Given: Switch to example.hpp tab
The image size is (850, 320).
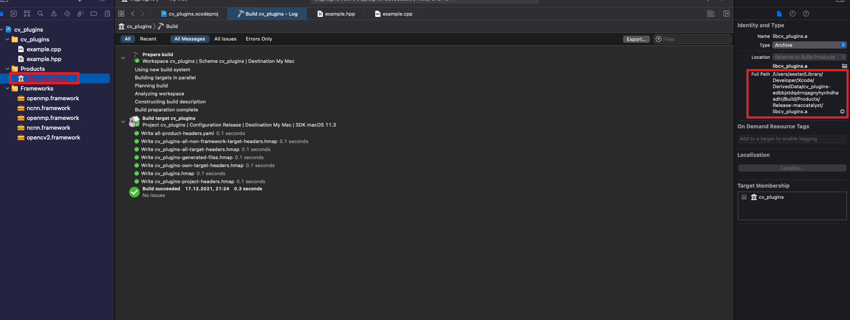Looking at the screenshot, I should 336,14.
